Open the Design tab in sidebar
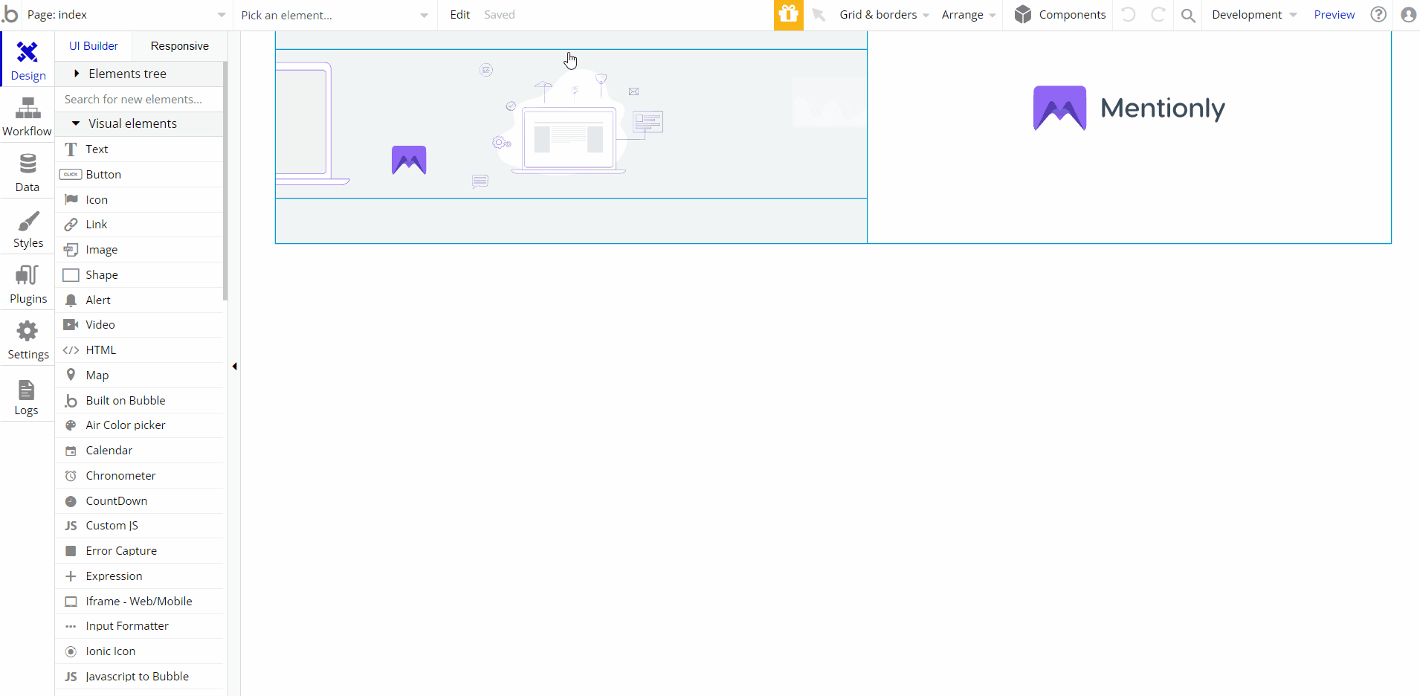This screenshot has height=696, width=1420. point(28,59)
